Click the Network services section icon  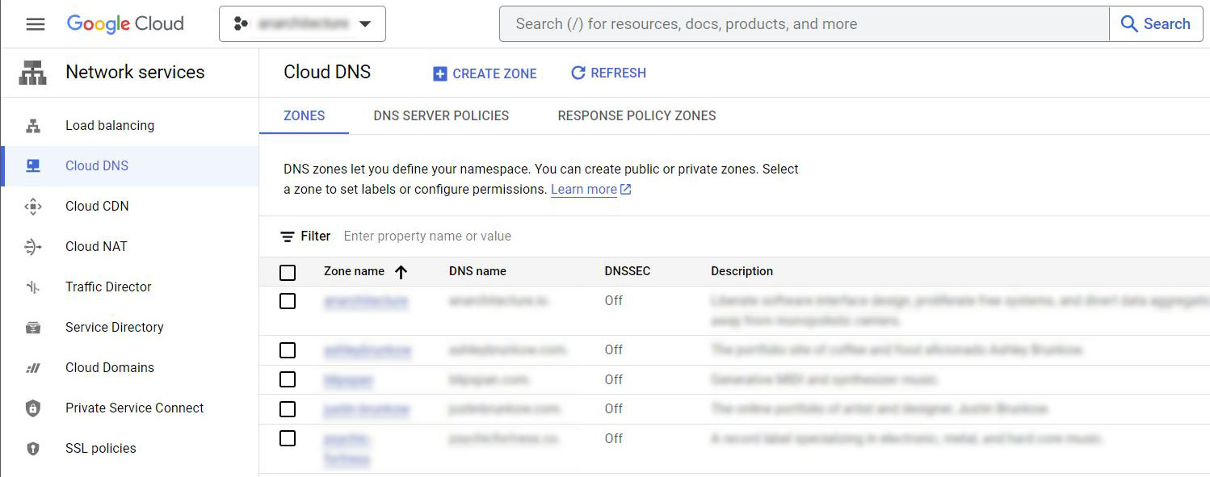[x=33, y=73]
